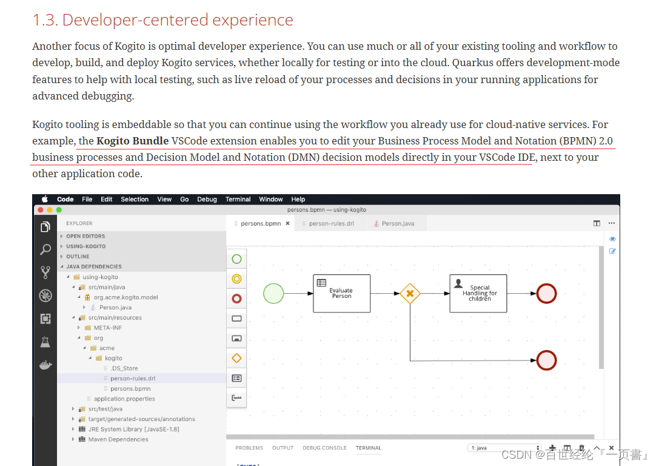Select the .DS_Store file
Viewport: 656px width, 466px height.
pos(124,368)
